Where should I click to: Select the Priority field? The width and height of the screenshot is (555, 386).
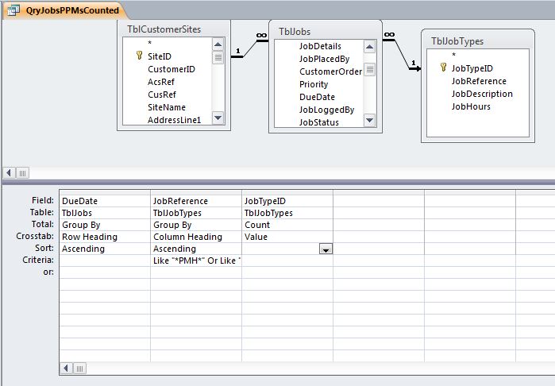[x=314, y=84]
